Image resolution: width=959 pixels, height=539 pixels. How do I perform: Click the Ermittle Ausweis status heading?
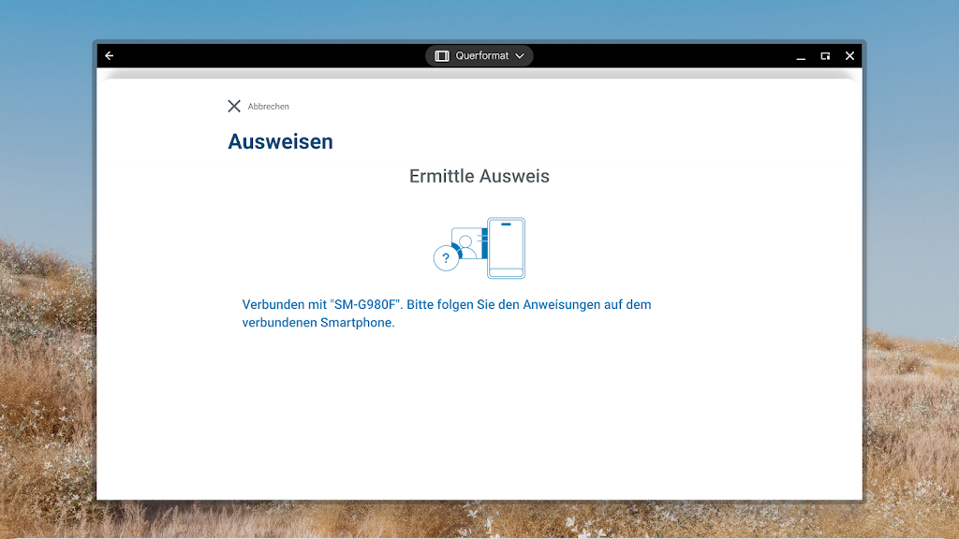pos(479,176)
